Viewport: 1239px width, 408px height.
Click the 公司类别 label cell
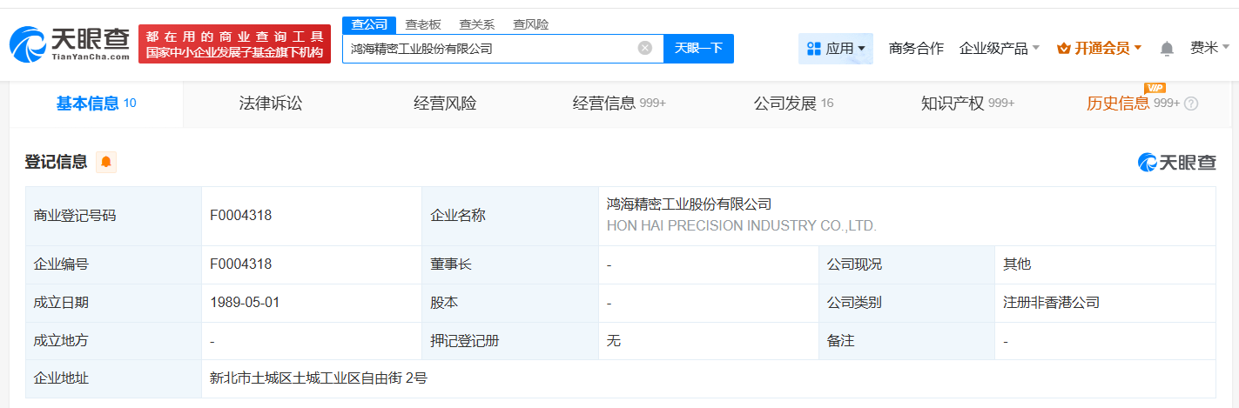pos(906,303)
